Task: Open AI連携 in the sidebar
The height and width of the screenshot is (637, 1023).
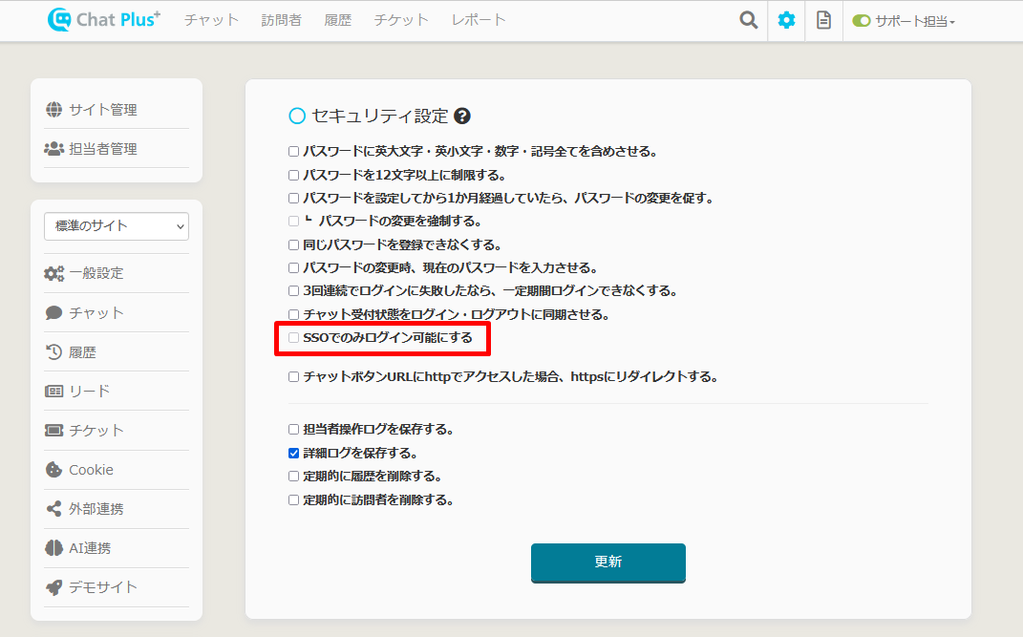Action: (x=89, y=548)
